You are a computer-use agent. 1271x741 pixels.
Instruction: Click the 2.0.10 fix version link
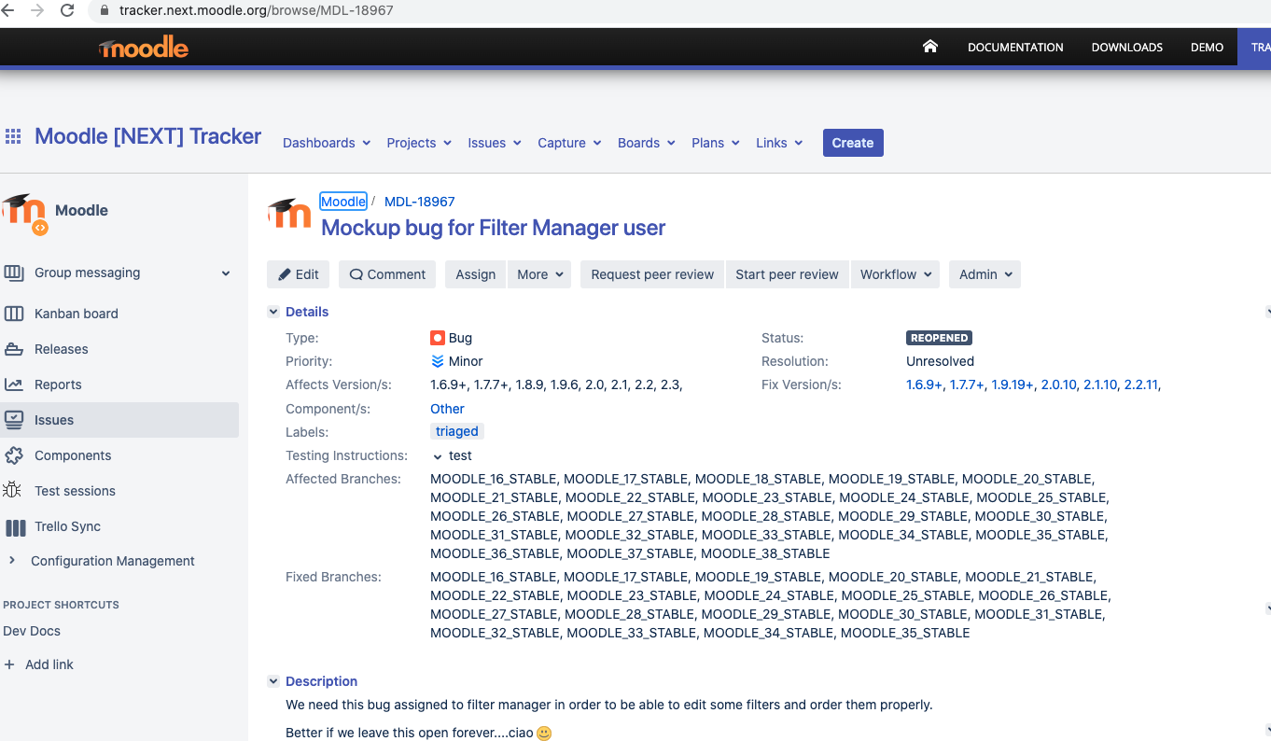(x=1059, y=384)
